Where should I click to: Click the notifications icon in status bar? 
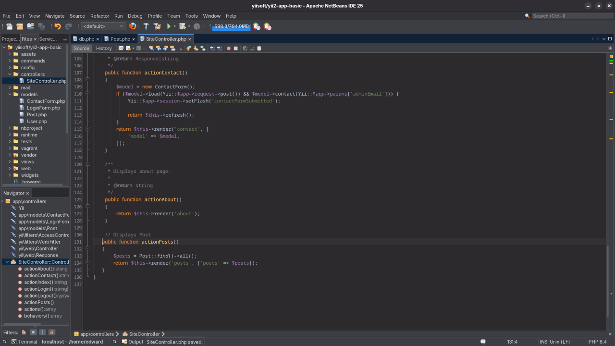pyautogui.click(x=483, y=342)
